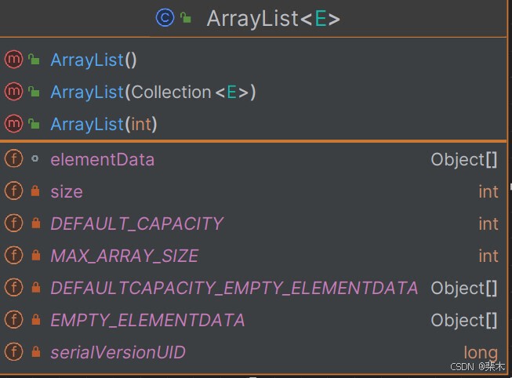Click field icon for DEFAULT_CAPACITY
The image size is (512, 378).
[13, 224]
